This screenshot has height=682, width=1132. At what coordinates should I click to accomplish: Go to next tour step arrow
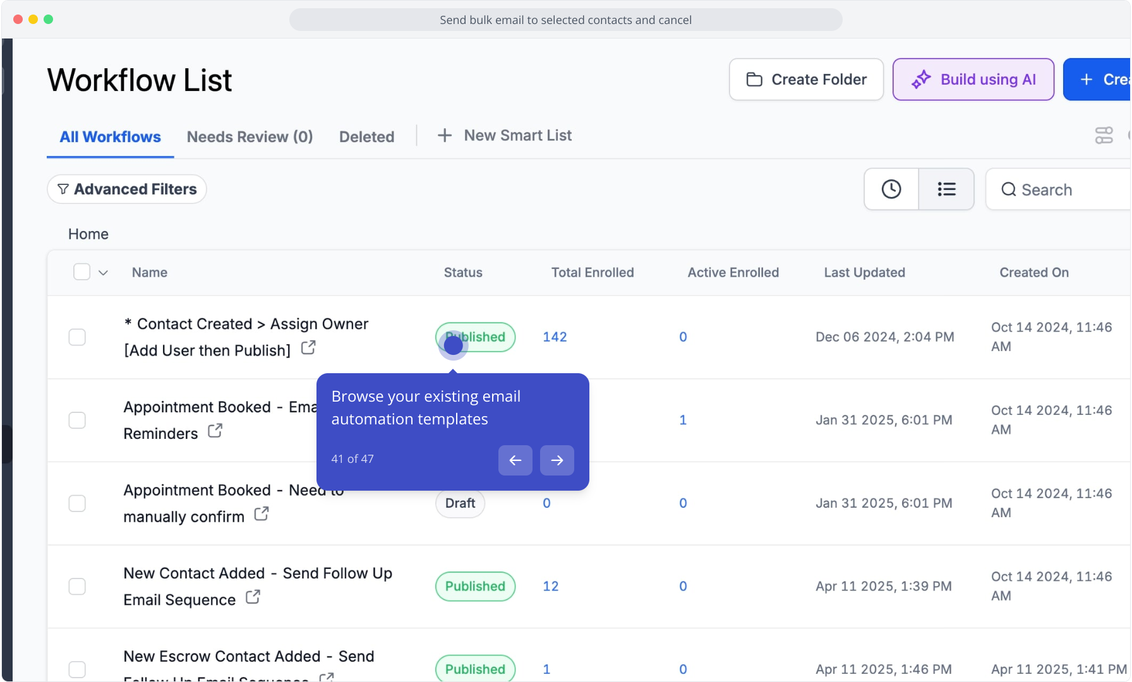point(557,460)
